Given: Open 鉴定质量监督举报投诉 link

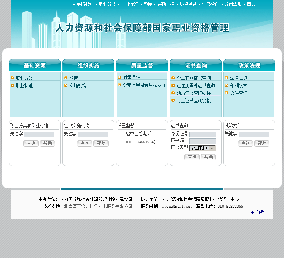Looking at the screenshot, I should [144, 85].
